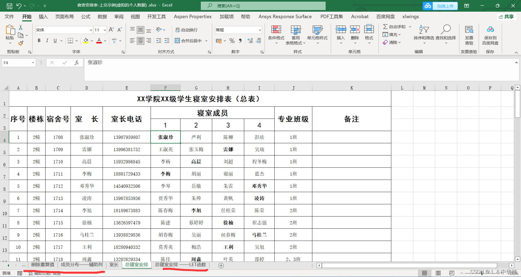Image resolution: width=521 pixels, height=277 pixels.
Task: Toggle 自动换行 wrap text
Action: pos(186,30)
